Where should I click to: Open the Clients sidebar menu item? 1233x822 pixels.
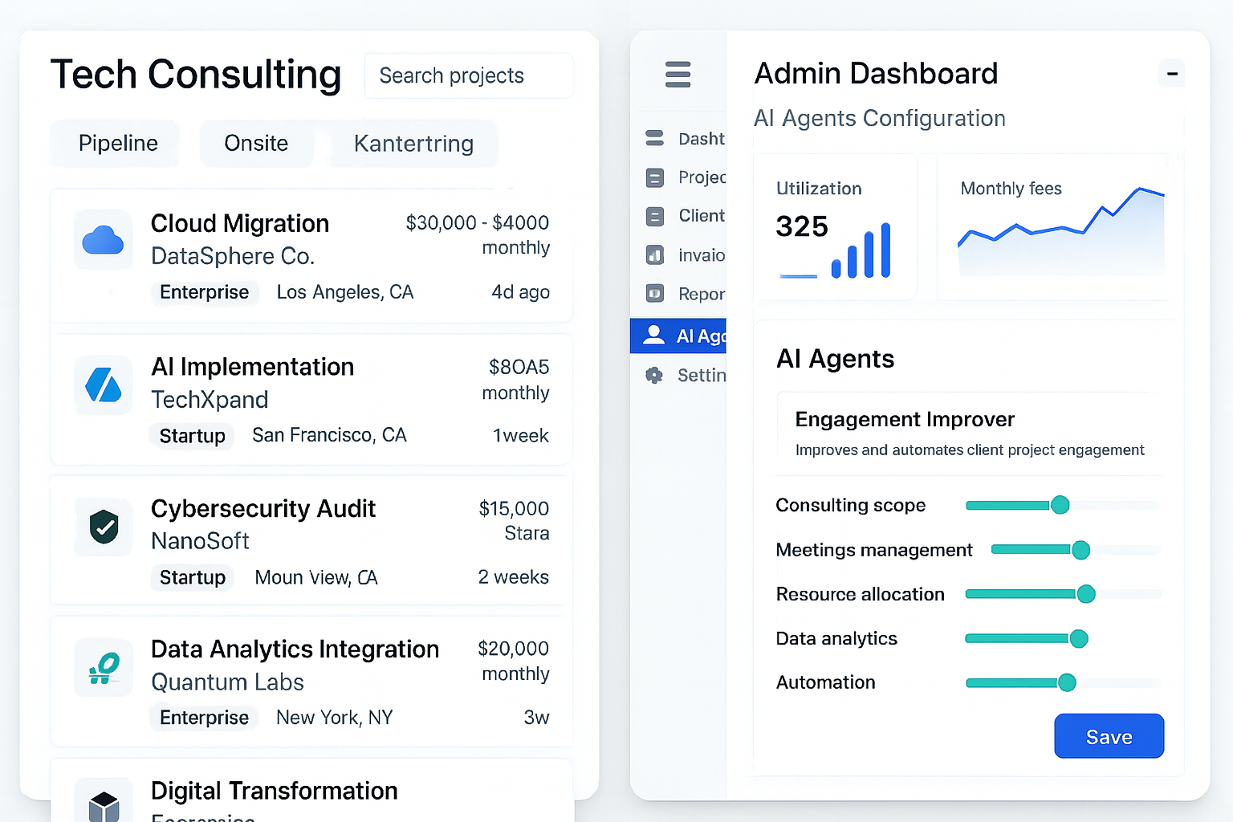point(687,216)
